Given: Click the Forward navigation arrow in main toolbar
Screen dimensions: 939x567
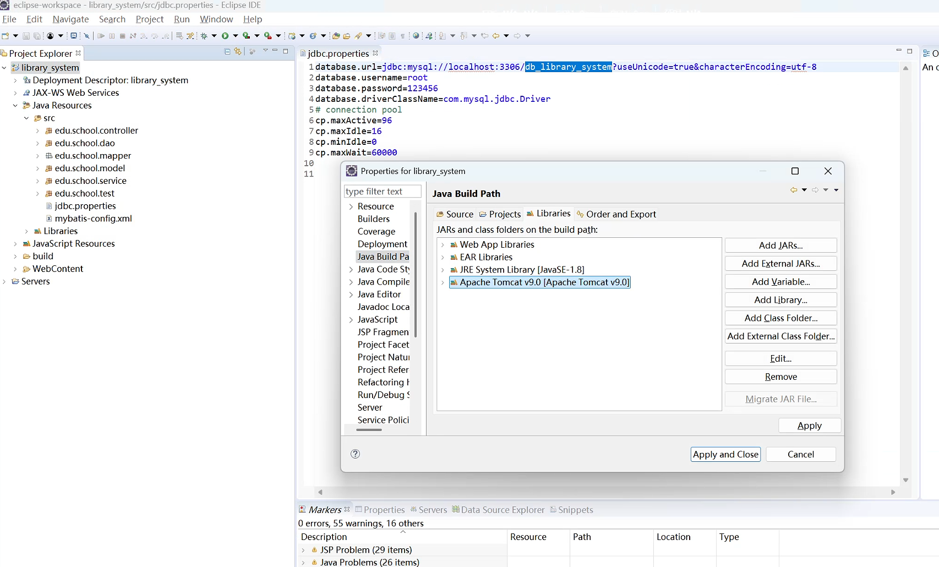Looking at the screenshot, I should click(x=517, y=36).
